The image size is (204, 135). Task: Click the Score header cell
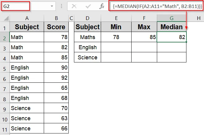56,27
